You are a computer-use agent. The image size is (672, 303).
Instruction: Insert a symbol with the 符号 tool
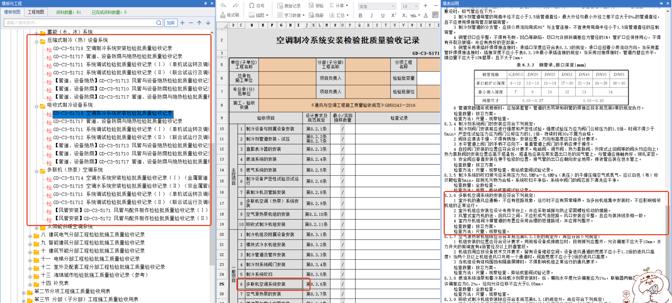point(257,6)
